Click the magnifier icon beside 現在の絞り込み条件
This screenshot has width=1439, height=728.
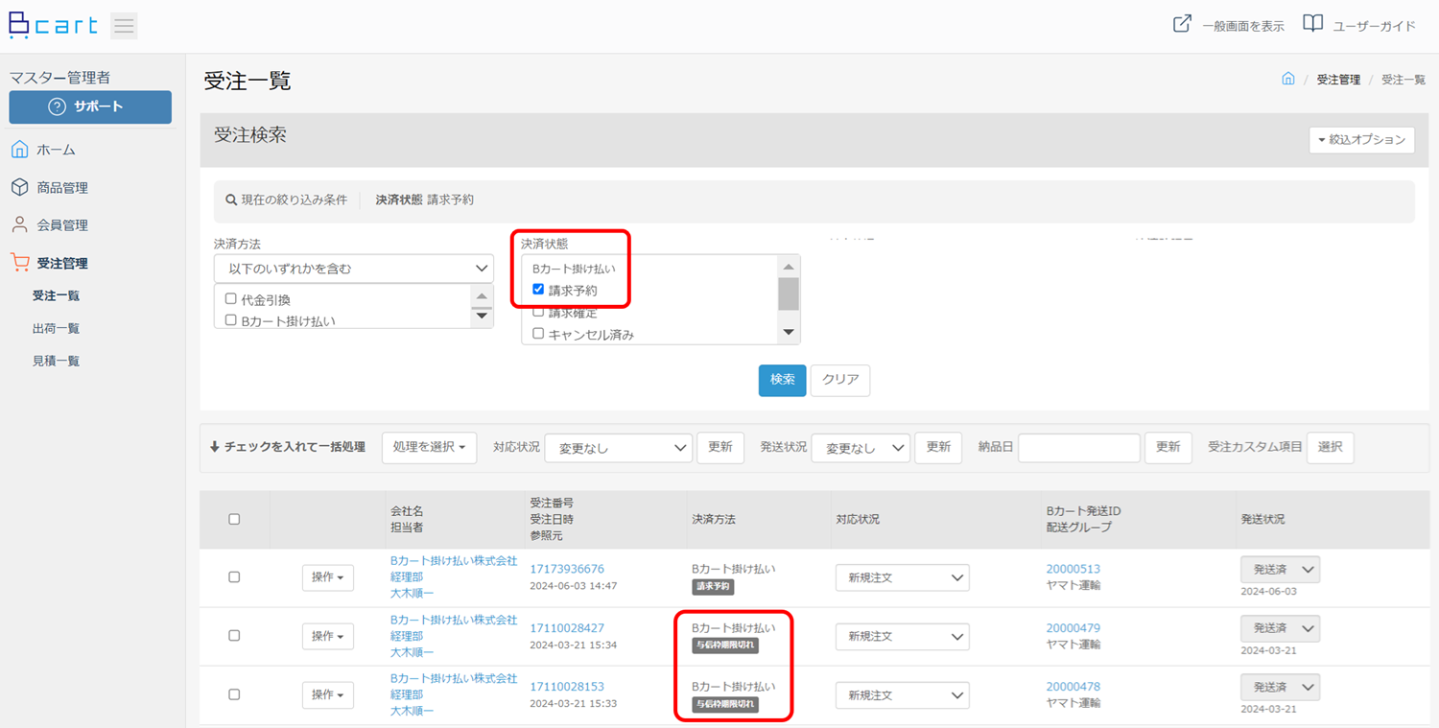(230, 200)
